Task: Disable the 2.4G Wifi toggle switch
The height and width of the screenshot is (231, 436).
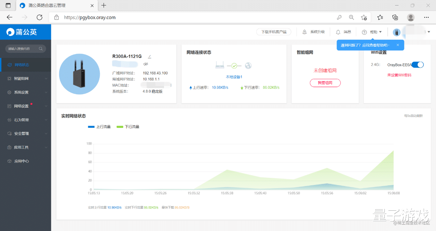Action: 418,65
